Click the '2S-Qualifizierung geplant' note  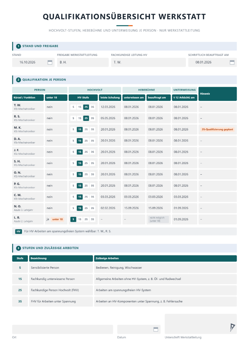[x=217, y=130]
